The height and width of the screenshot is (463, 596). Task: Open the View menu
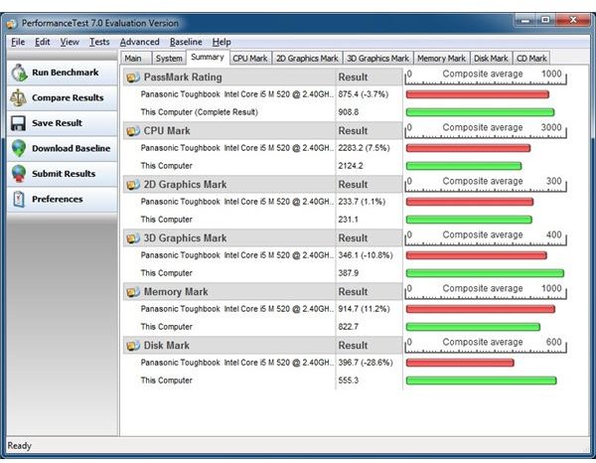70,42
